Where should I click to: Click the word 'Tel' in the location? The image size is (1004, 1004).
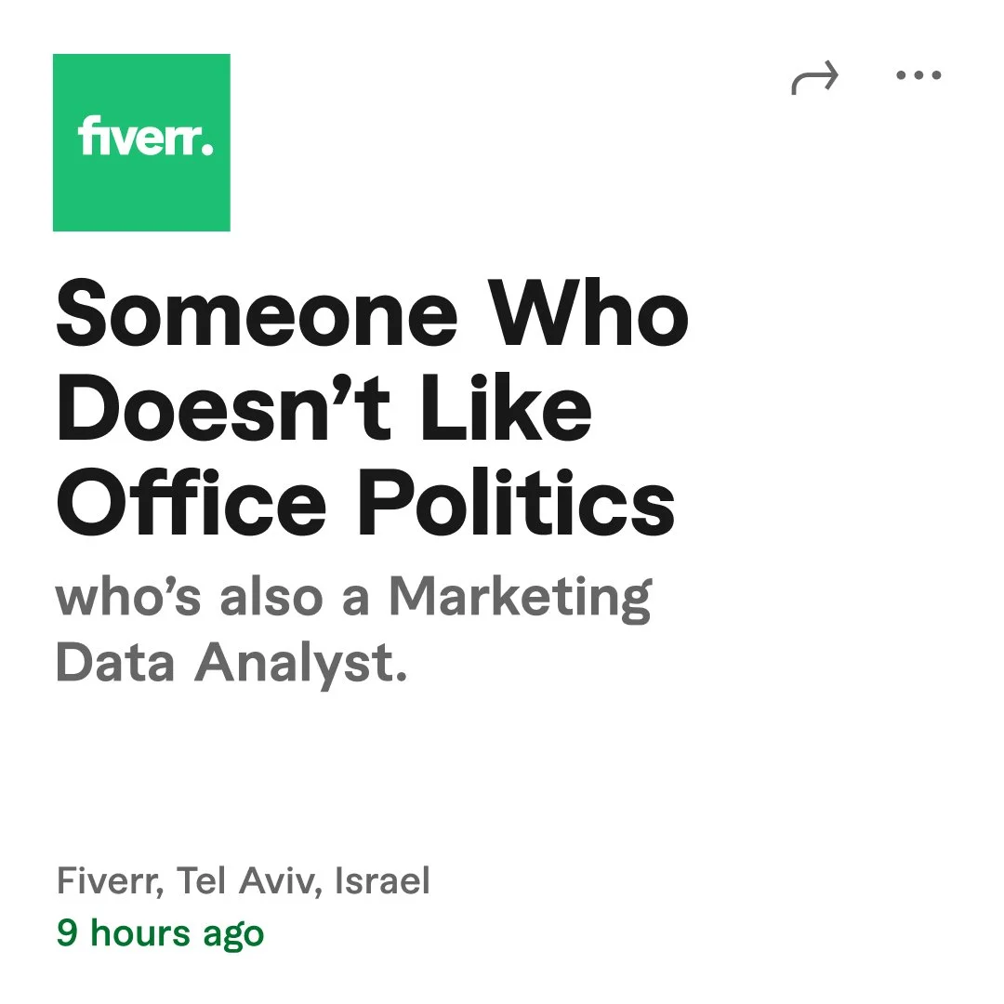(x=203, y=880)
